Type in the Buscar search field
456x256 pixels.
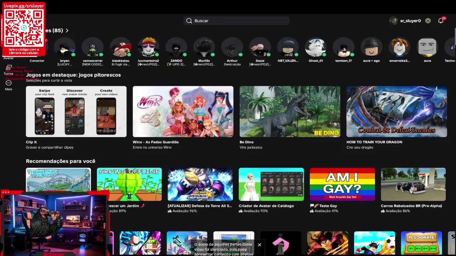pos(237,21)
